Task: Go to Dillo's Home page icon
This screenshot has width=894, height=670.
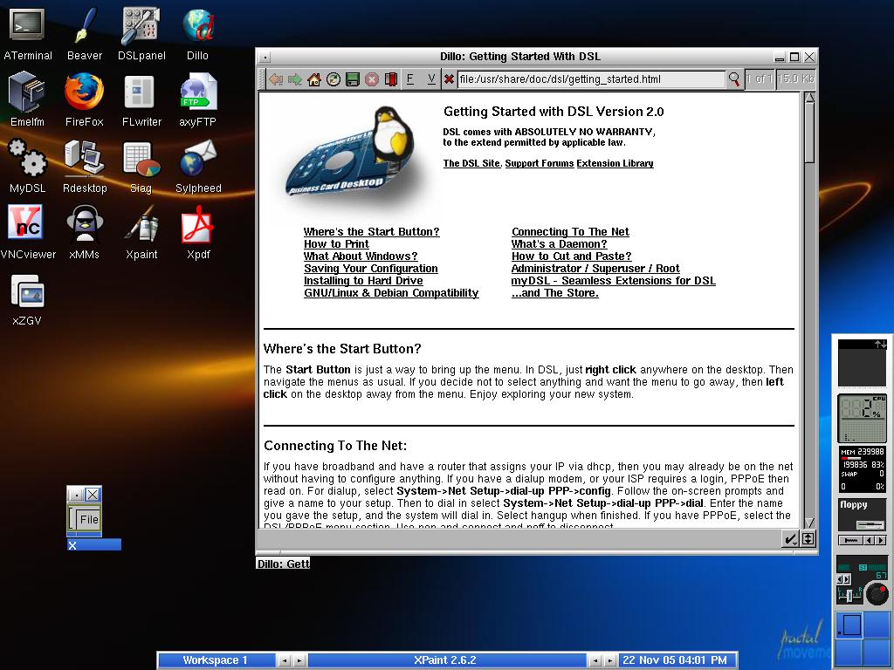Action: 314,79
